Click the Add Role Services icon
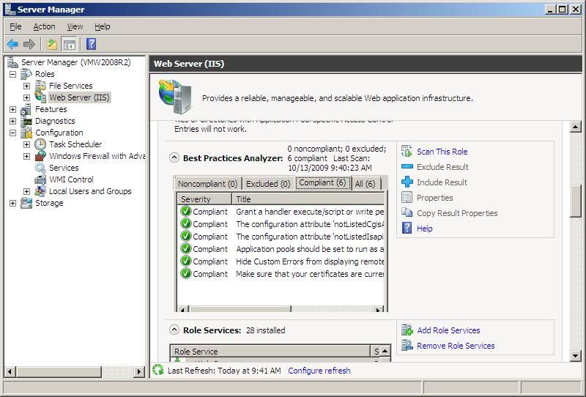The width and height of the screenshot is (586, 397). [407, 330]
